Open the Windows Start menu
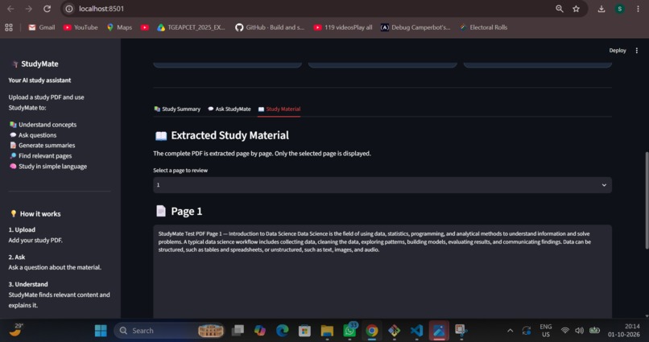This screenshot has width=649, height=342. click(101, 331)
